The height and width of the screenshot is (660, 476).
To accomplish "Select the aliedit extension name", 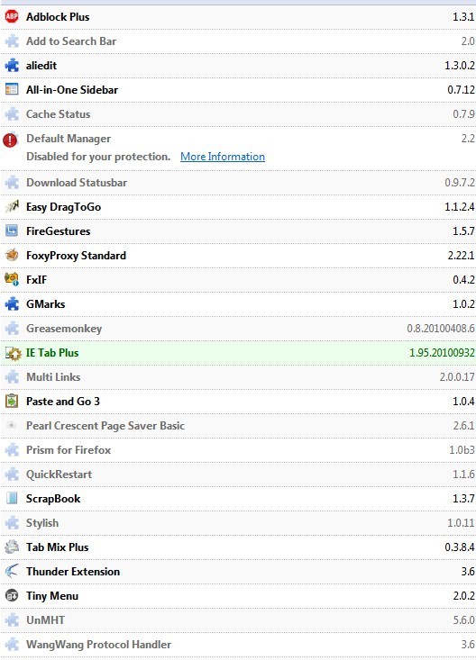I will point(41,66).
